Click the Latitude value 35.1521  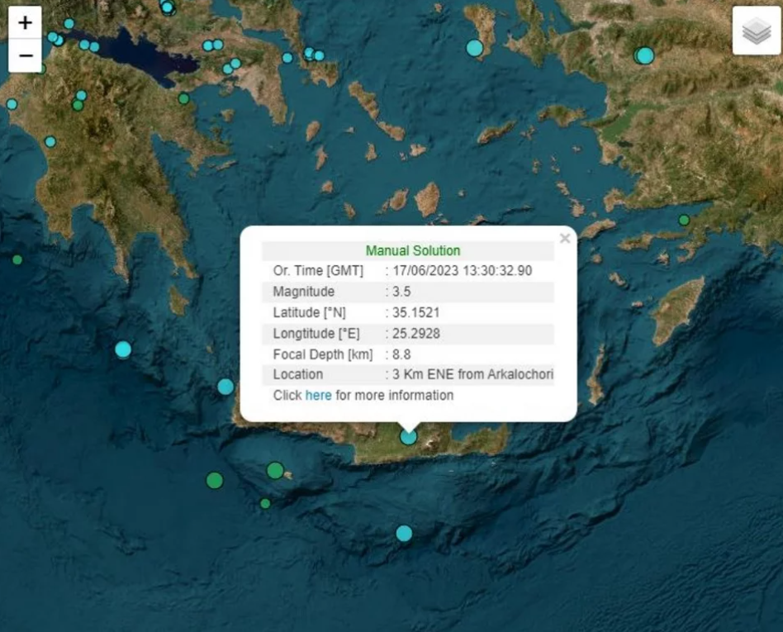pos(416,312)
